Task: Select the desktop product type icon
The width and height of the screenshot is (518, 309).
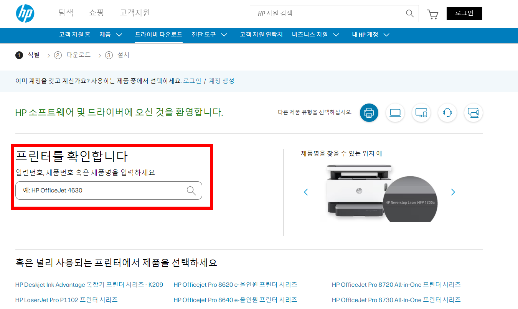Action: point(421,113)
